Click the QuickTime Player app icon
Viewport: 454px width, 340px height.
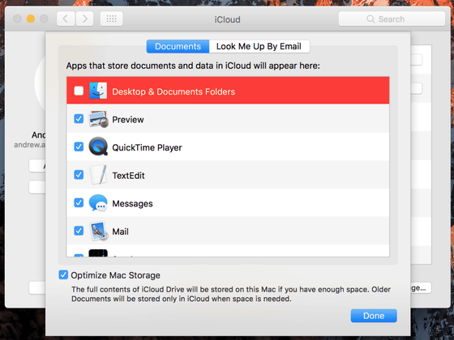point(98,147)
